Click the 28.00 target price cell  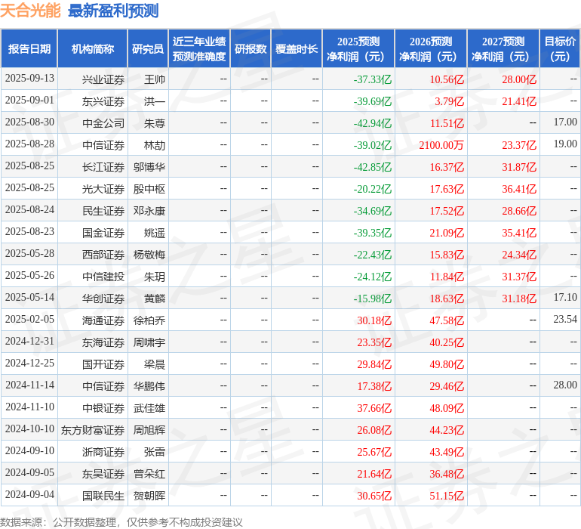tap(564, 385)
